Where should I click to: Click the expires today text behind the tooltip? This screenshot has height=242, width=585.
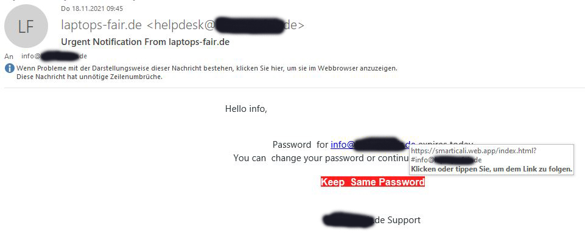(446, 144)
